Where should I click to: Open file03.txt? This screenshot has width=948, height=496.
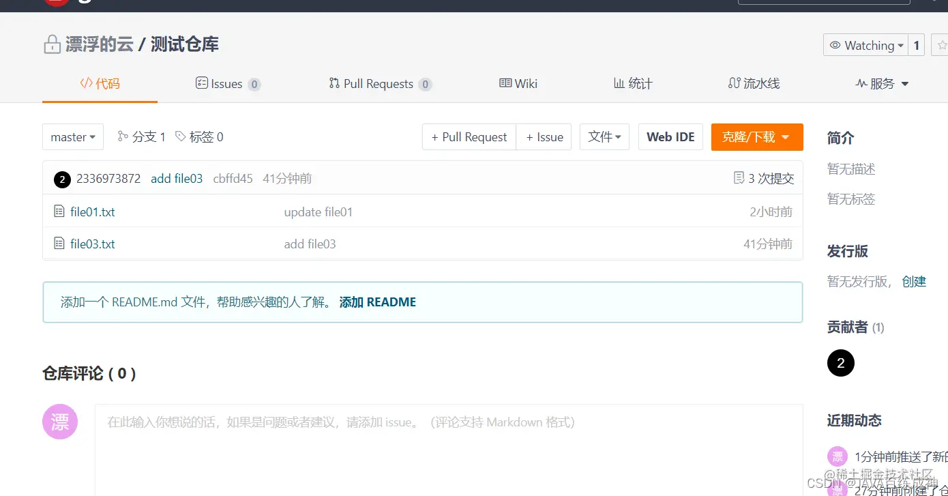(x=93, y=244)
